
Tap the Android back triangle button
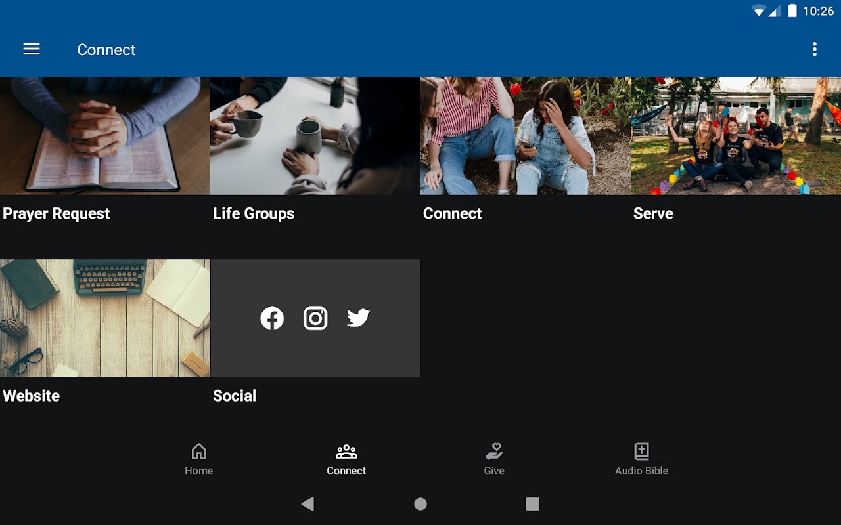point(307,504)
